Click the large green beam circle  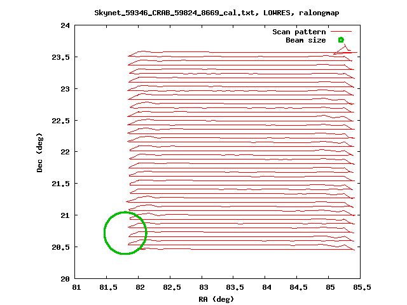tap(125, 233)
